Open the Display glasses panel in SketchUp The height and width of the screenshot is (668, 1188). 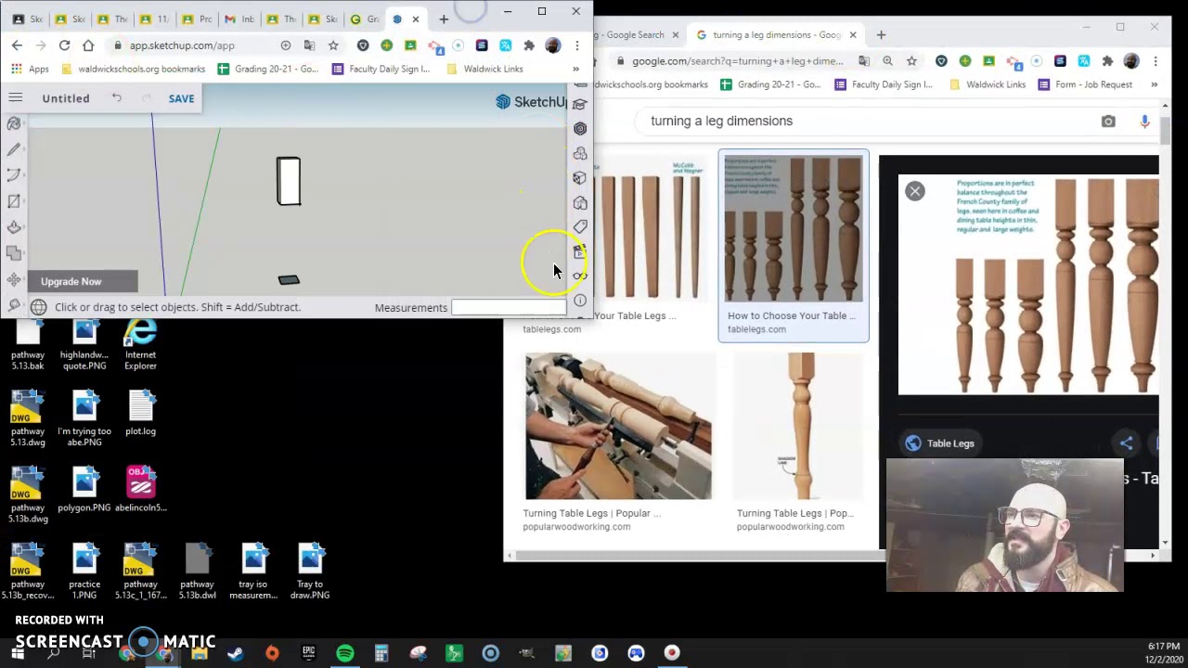point(580,276)
